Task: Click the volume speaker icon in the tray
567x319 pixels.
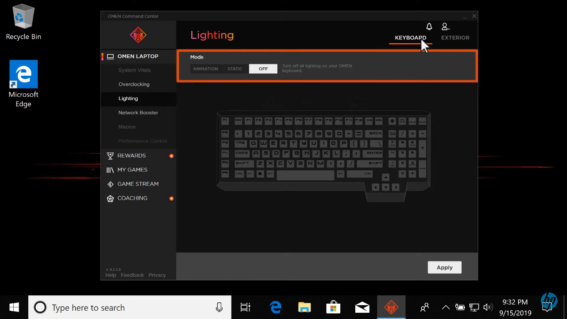Action: click(x=488, y=308)
